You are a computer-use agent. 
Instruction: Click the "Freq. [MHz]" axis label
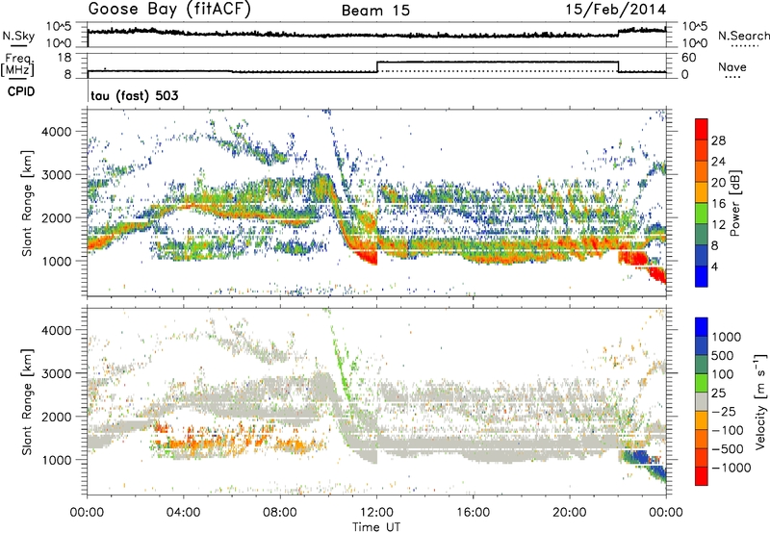point(18,65)
